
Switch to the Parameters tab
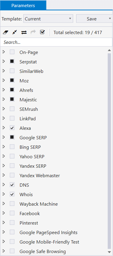[23, 5]
